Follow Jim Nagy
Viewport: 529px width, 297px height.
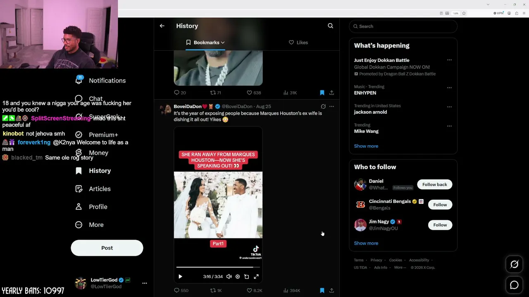(440, 225)
